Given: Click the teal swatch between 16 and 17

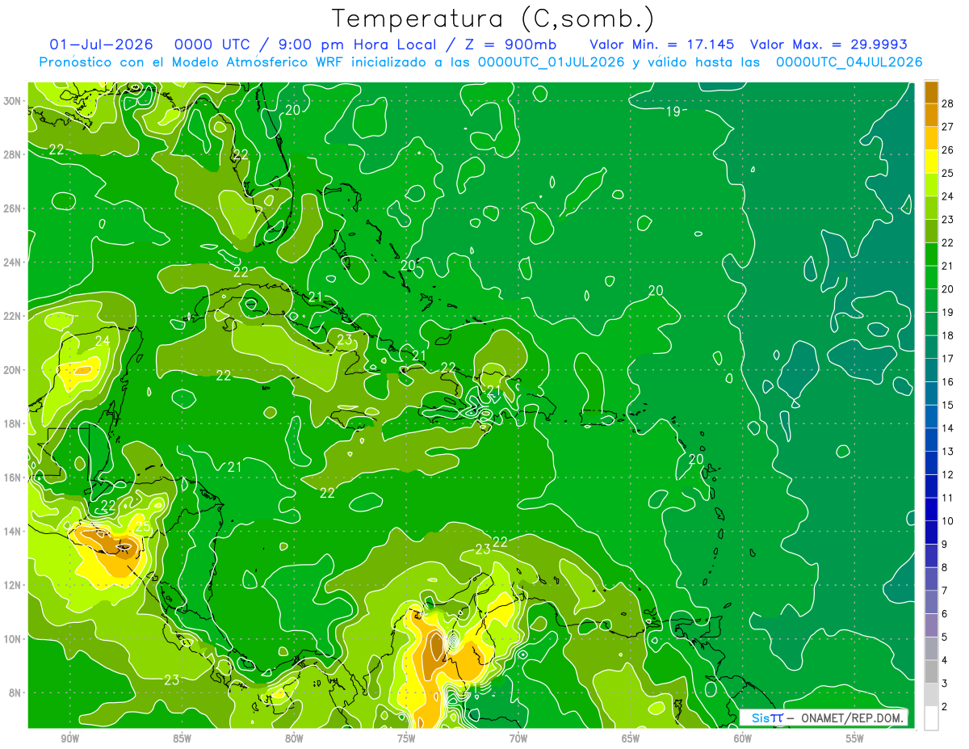Looking at the screenshot, I should pos(931,370).
